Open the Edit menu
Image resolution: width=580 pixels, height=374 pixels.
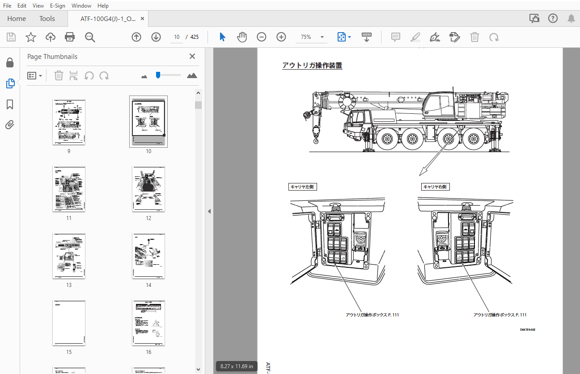pos(21,6)
